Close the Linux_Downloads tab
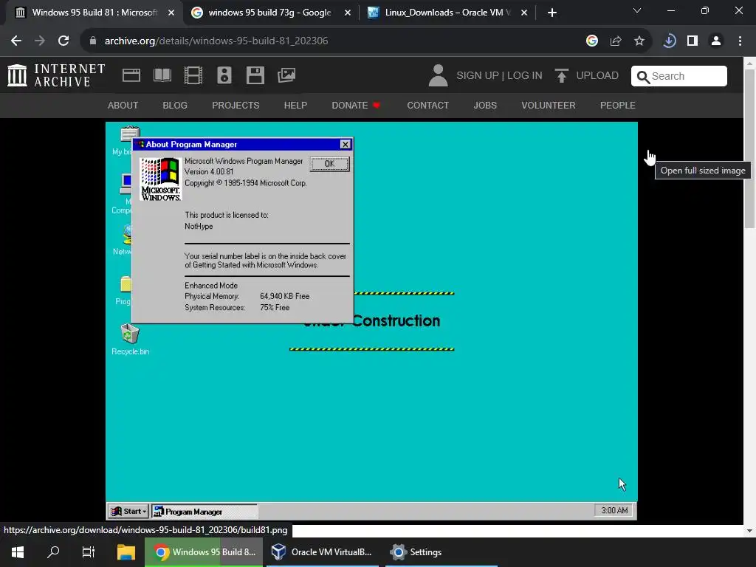The image size is (756, 567). pos(524,13)
